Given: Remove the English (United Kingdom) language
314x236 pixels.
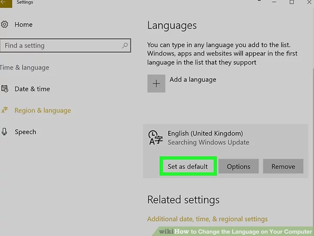Looking at the screenshot, I should (283, 167).
